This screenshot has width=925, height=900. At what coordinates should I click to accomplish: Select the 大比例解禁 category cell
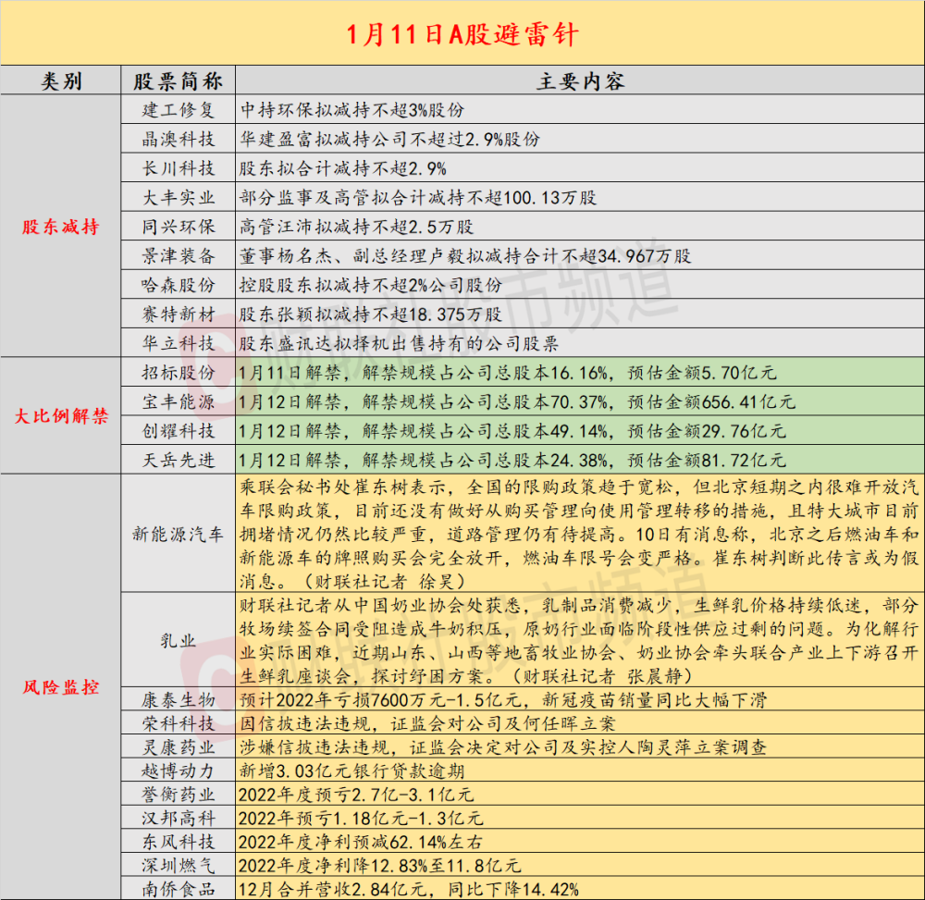[61, 416]
